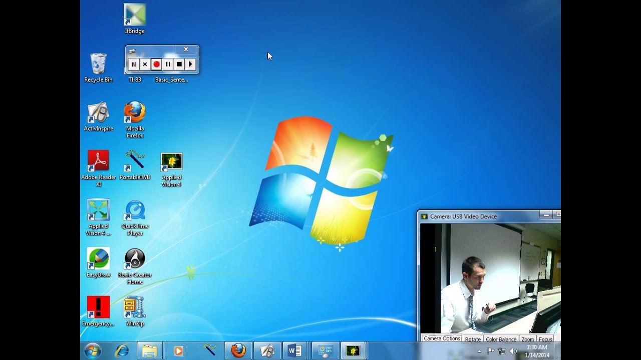Open Windows Media Player from taskbar
The image size is (641, 360).
pos(178,351)
